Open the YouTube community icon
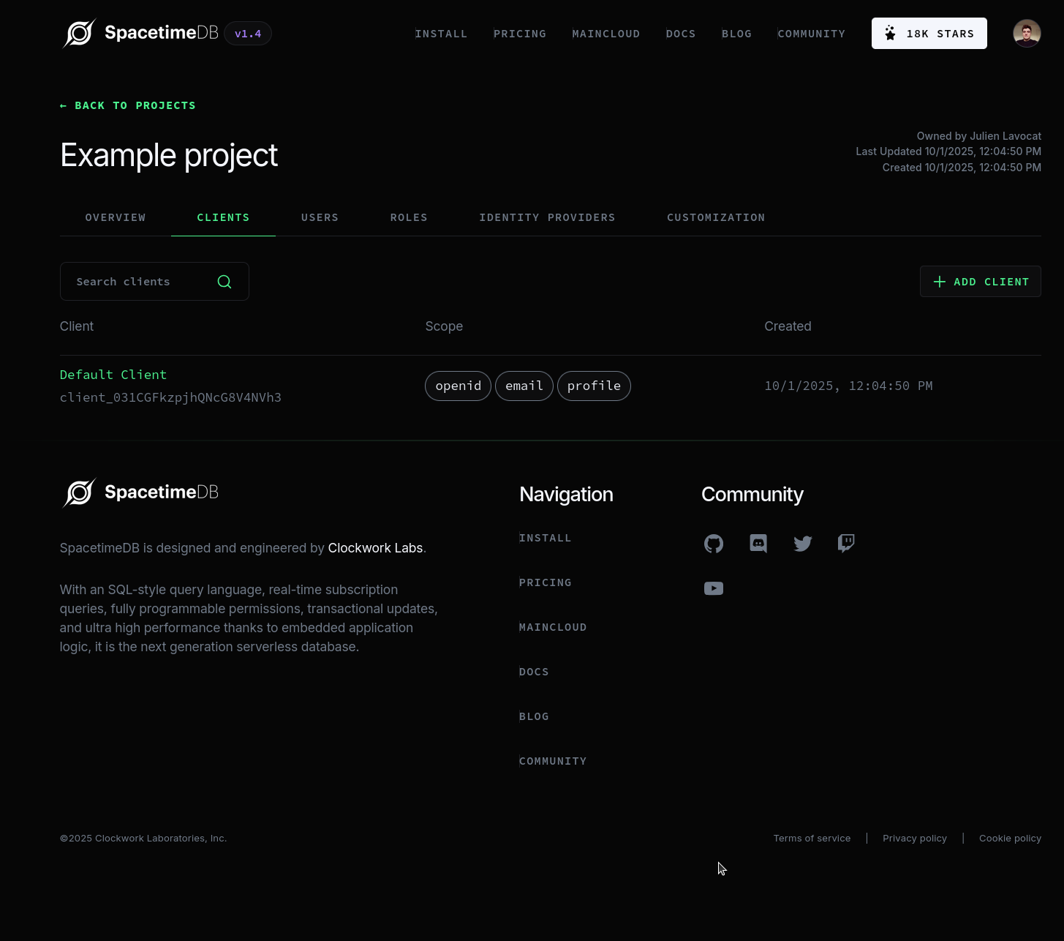 point(713,588)
